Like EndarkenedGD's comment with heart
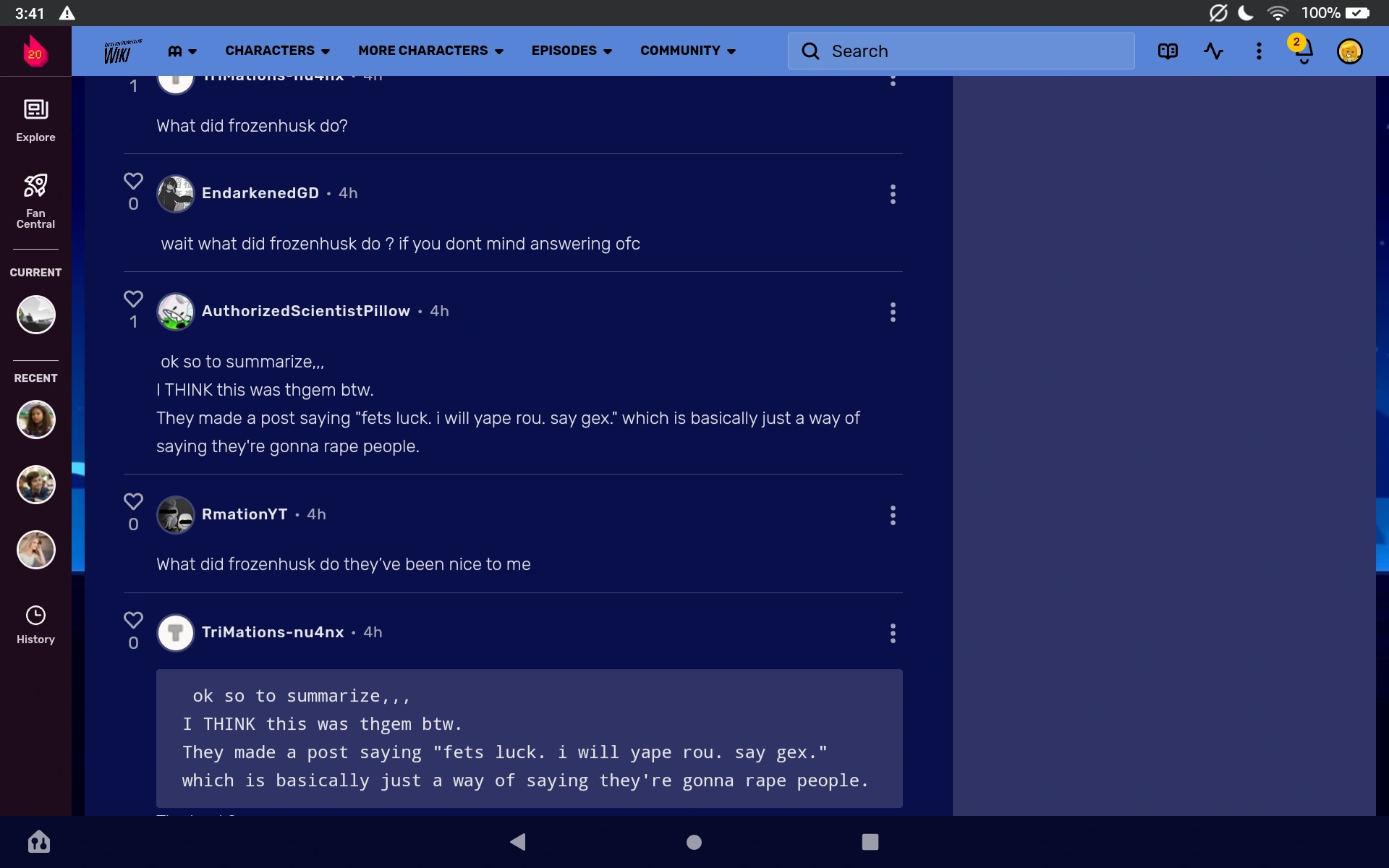This screenshot has width=1389, height=868. coord(133,181)
